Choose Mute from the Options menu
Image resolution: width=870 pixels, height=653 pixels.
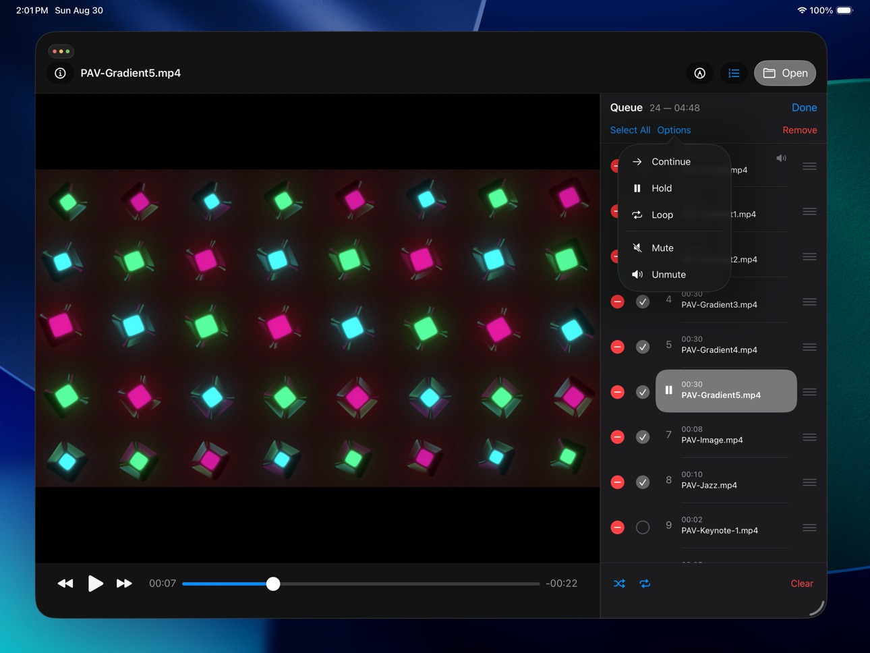click(674, 248)
